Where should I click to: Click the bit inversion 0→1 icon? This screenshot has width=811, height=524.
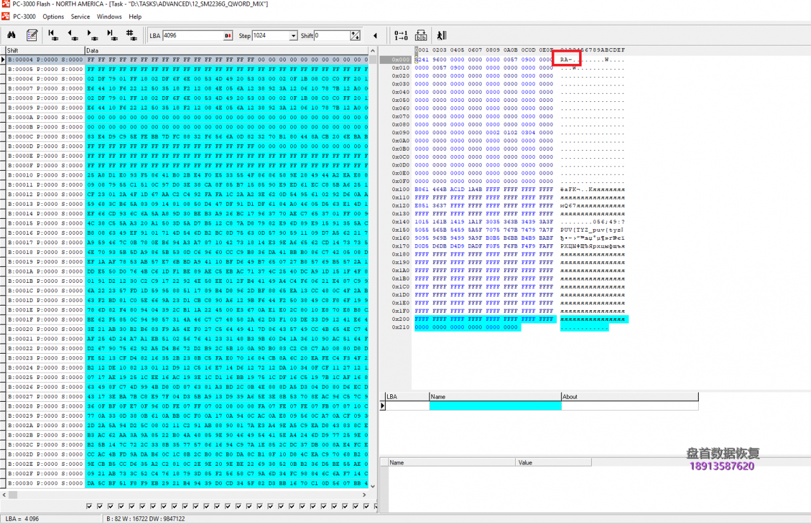click(x=401, y=35)
